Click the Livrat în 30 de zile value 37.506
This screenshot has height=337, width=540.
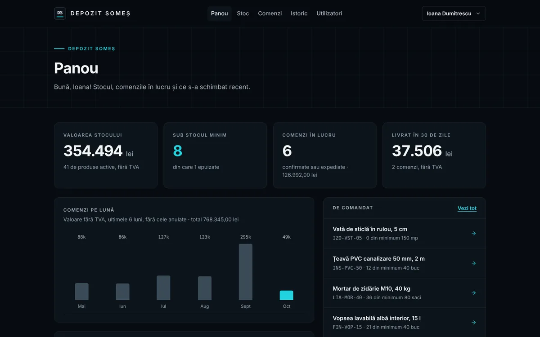[417, 151]
